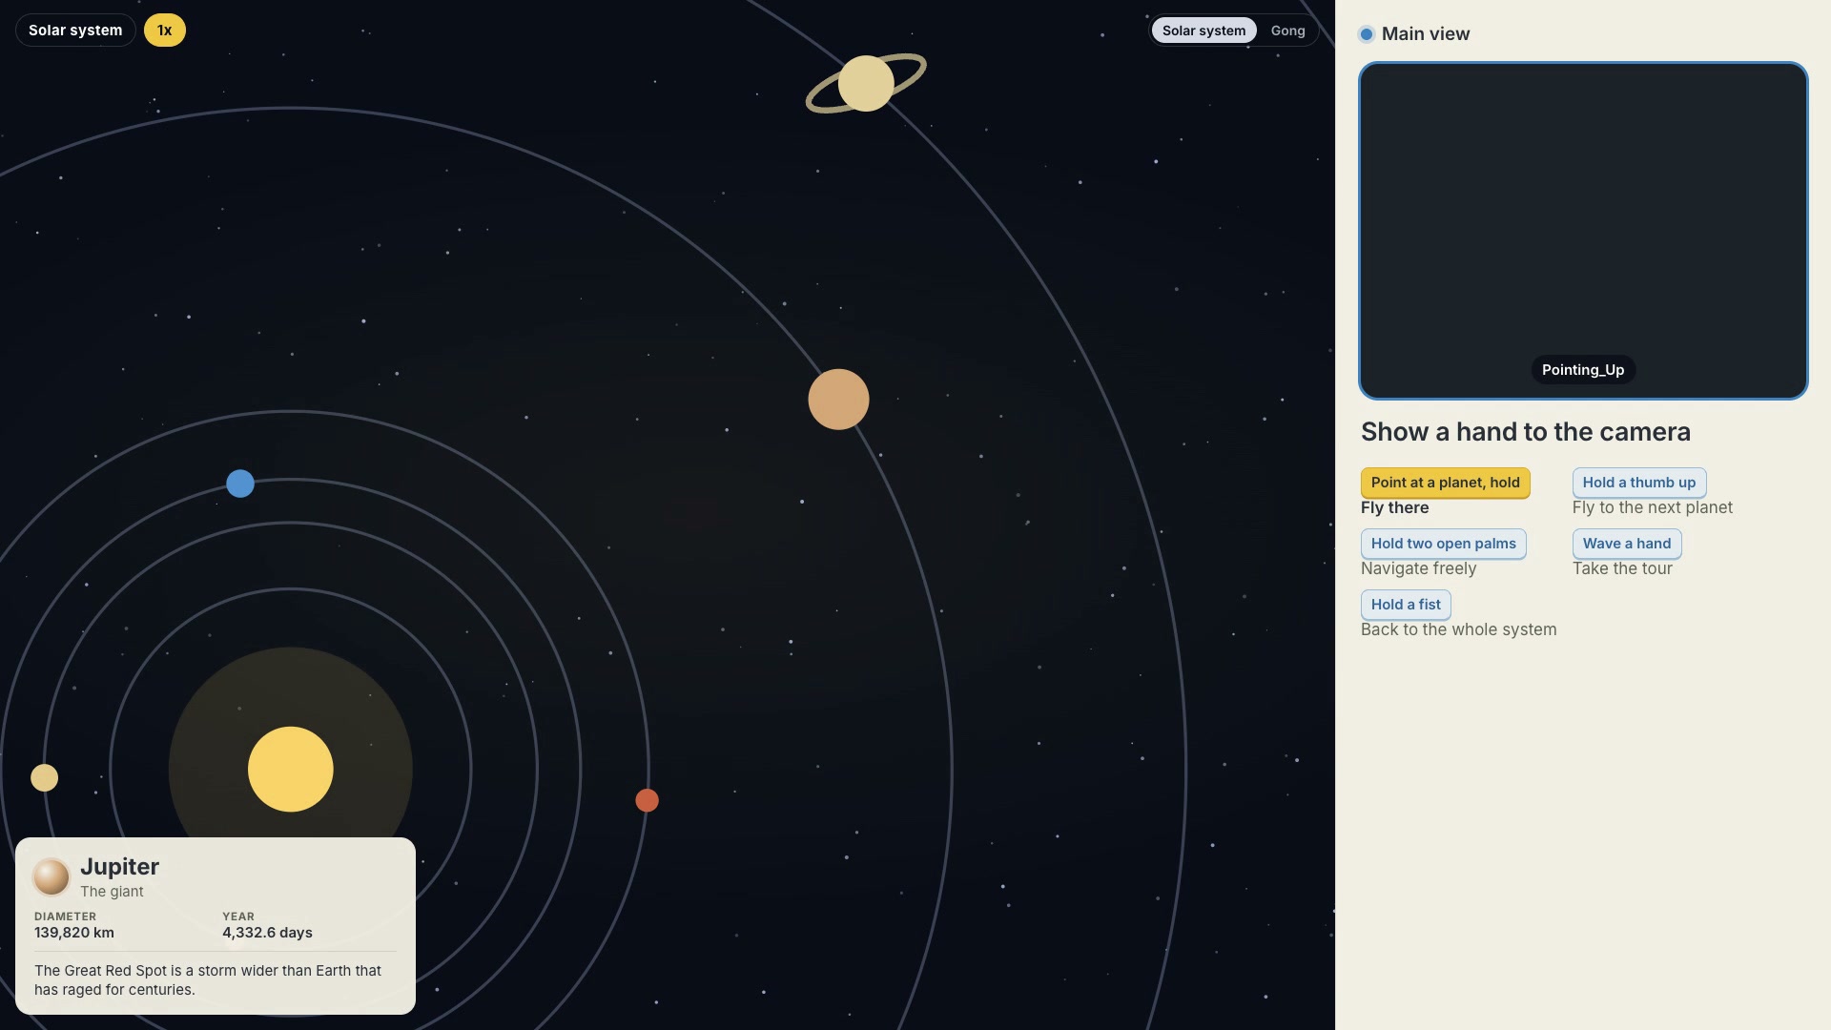The width and height of the screenshot is (1831, 1030).
Task: Click the Fly to the next planet text
Action: coord(1653,508)
